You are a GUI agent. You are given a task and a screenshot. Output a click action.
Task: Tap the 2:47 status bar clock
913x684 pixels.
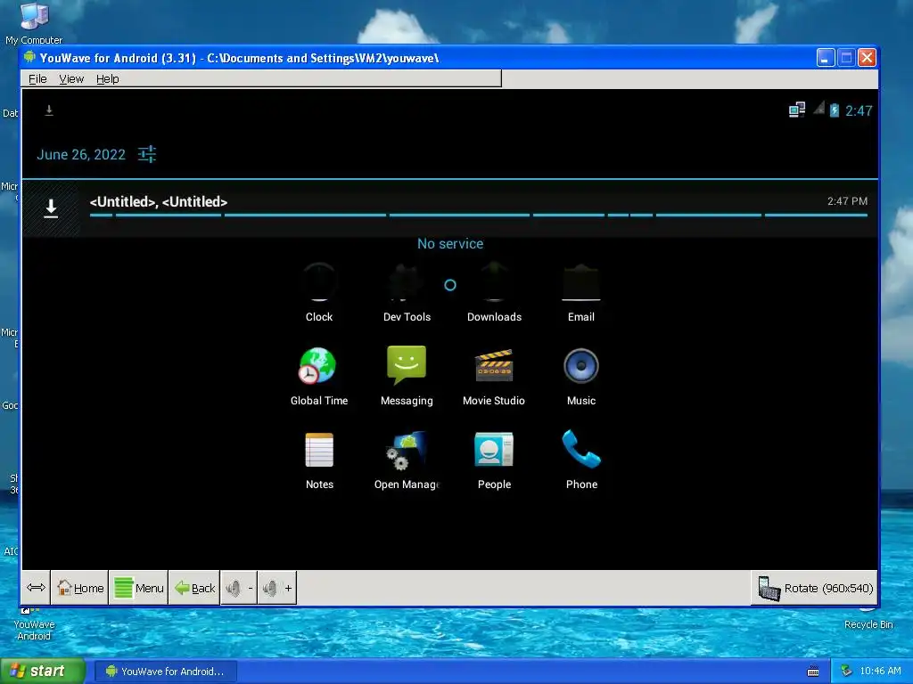click(x=859, y=110)
